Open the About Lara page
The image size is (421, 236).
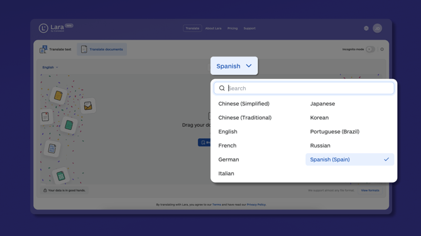click(213, 28)
